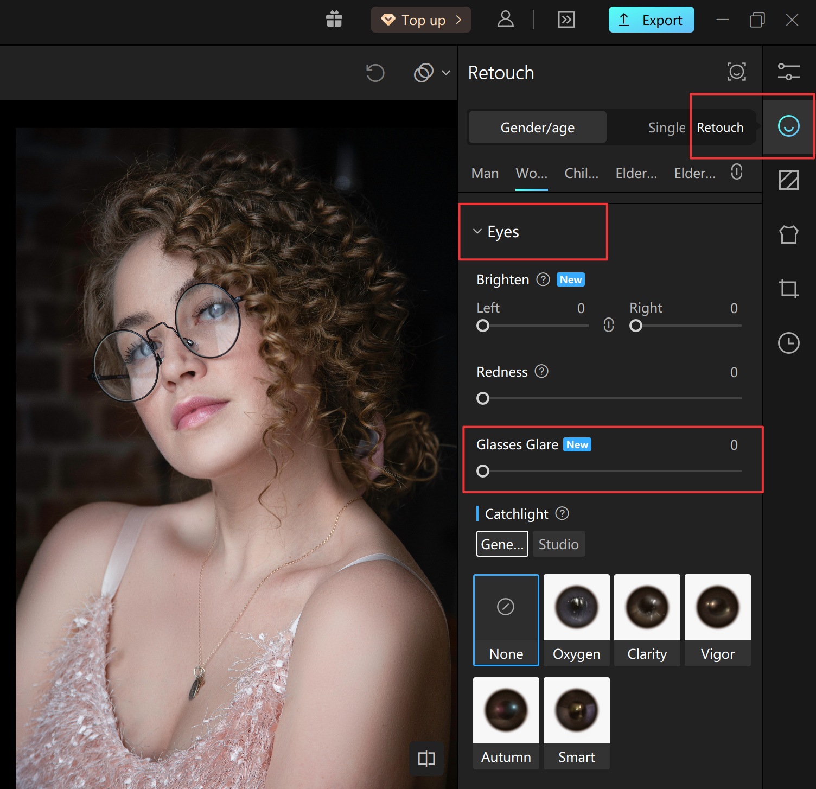The width and height of the screenshot is (816, 789).
Task: Expand the side panel collapse arrows button
Action: (x=566, y=20)
